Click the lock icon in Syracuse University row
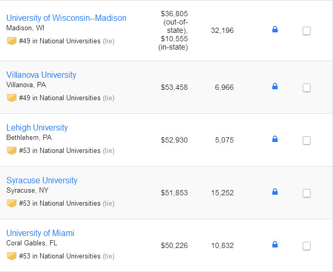This screenshot has height=272, width=333. pyautogui.click(x=275, y=192)
